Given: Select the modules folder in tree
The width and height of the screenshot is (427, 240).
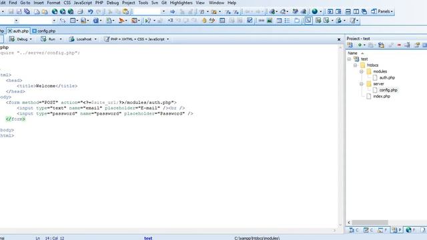Looking at the screenshot, I should click(x=380, y=71).
